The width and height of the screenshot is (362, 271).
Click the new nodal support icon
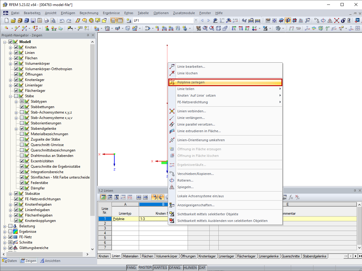(x=47, y=28)
